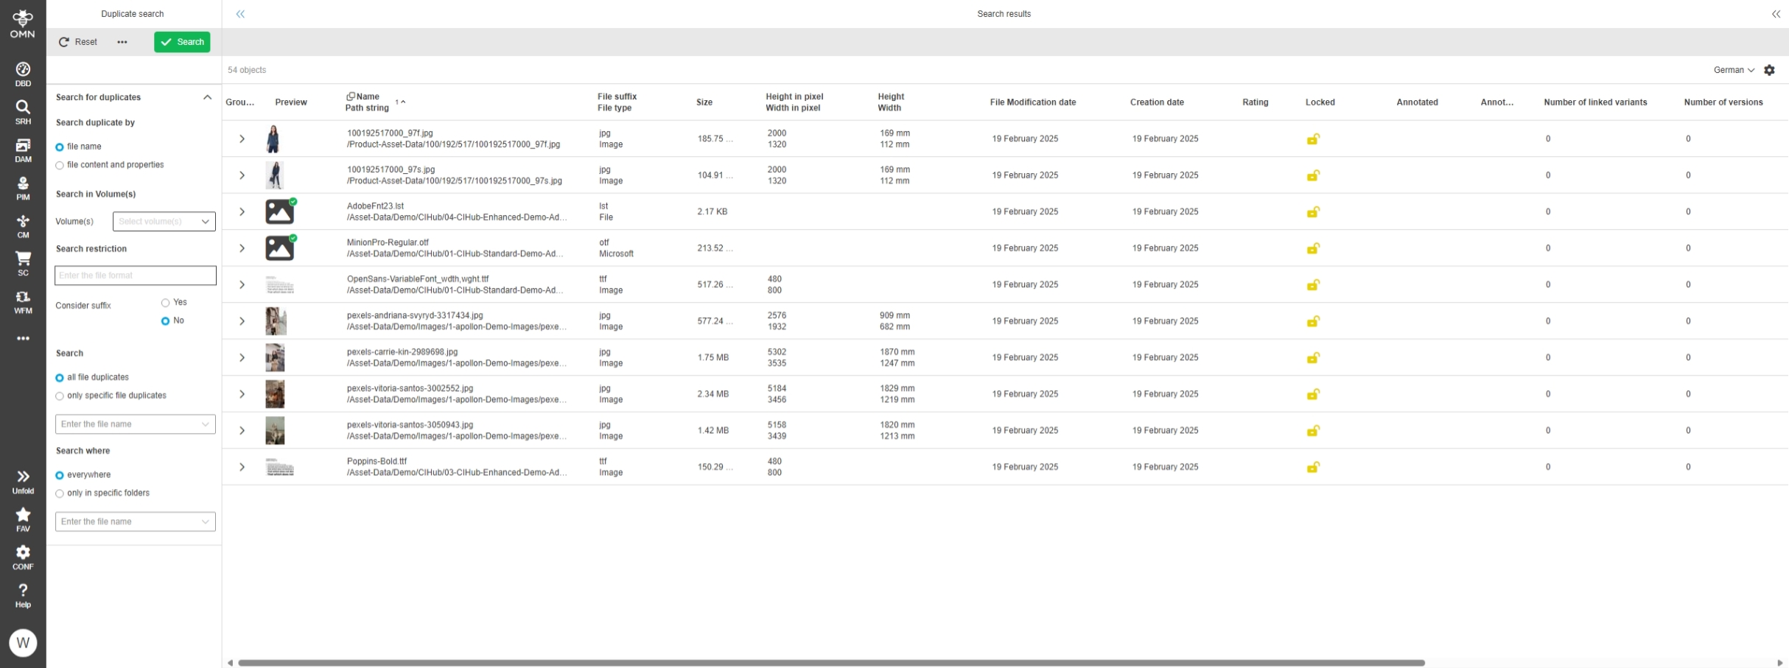Set Consider suffix to Yes
The height and width of the screenshot is (668, 1789).
[165, 303]
